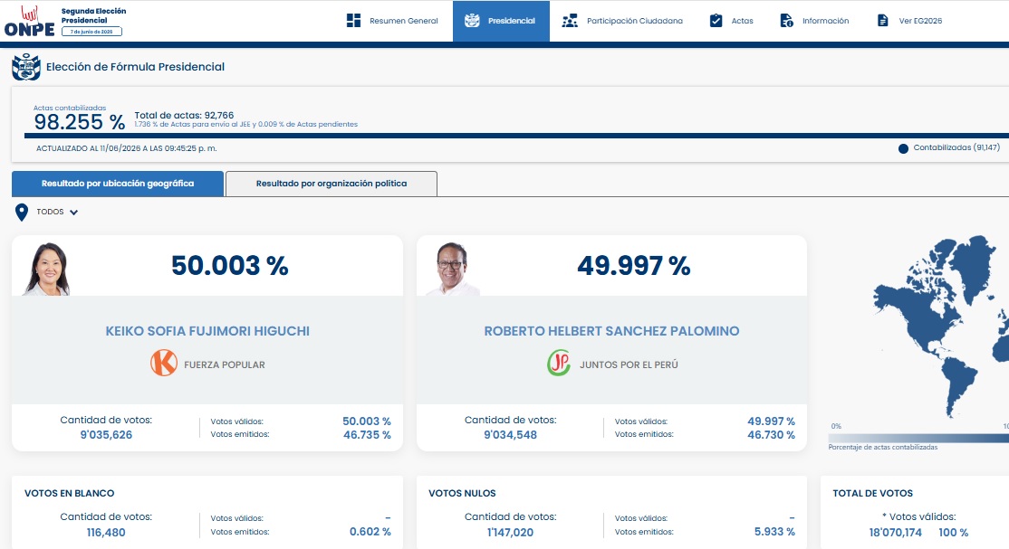Click the 46.730 % votos emitidos value
This screenshot has width=1009, height=549.
click(x=771, y=434)
